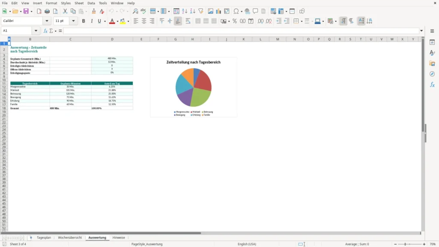This screenshot has height=247, width=439.
Task: Click the Insert Comment icon
Action: (256, 11)
